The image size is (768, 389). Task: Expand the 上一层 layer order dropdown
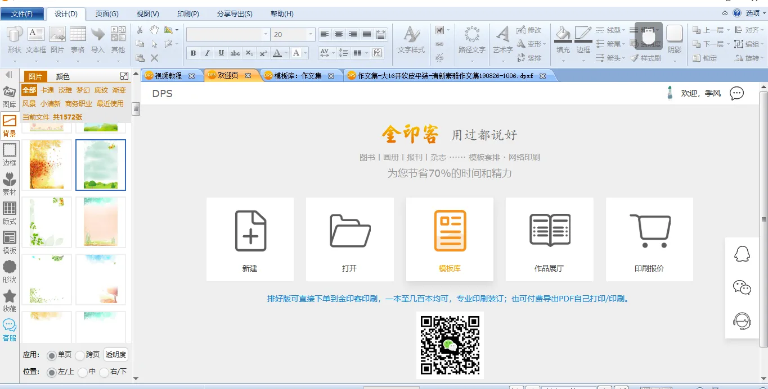coord(728,30)
